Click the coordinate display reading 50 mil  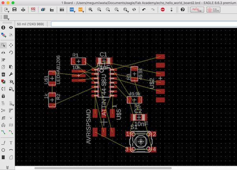[30, 24]
